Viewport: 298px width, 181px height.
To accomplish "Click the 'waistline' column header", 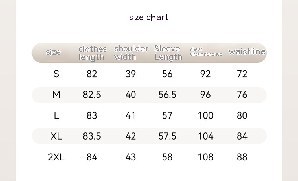I will click(x=247, y=52).
